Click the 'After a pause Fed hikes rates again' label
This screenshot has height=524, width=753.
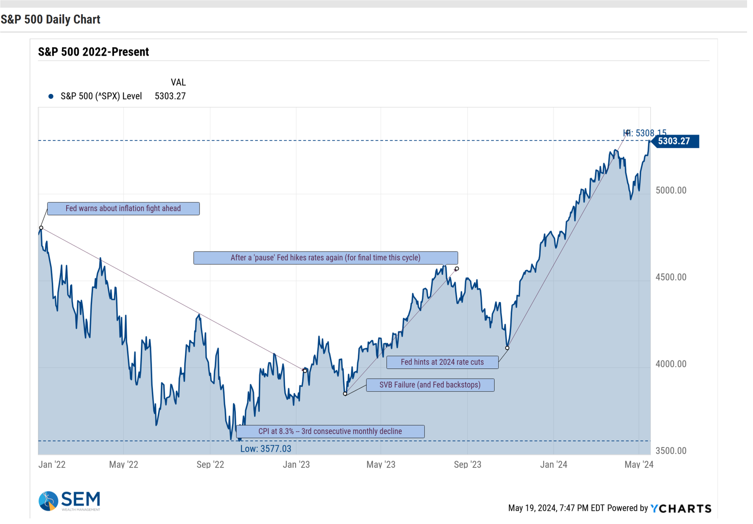tap(326, 258)
